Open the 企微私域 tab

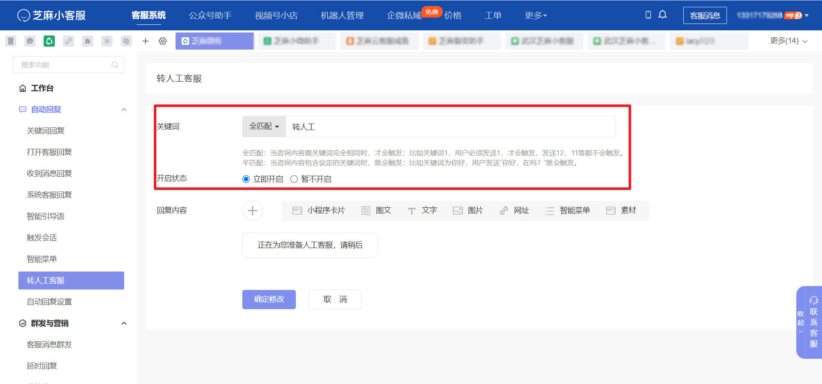click(404, 15)
